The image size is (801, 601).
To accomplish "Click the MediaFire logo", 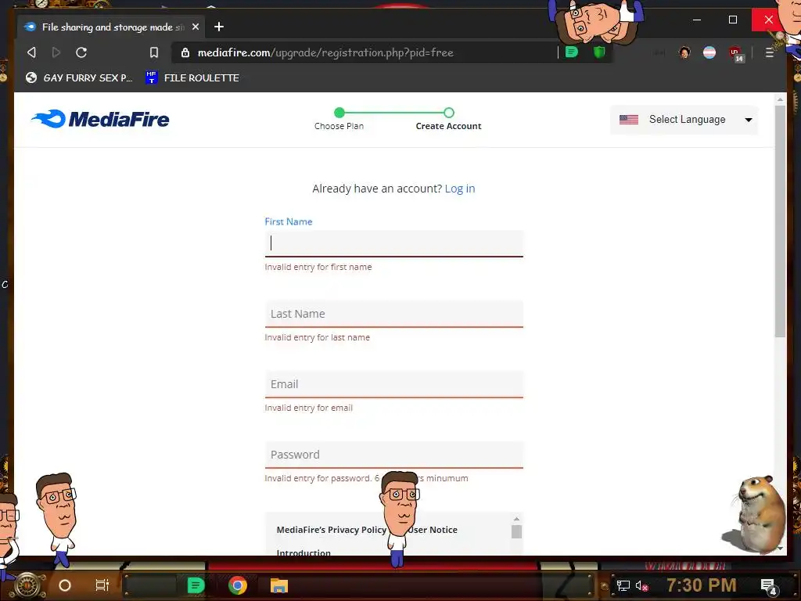I will tap(100, 119).
